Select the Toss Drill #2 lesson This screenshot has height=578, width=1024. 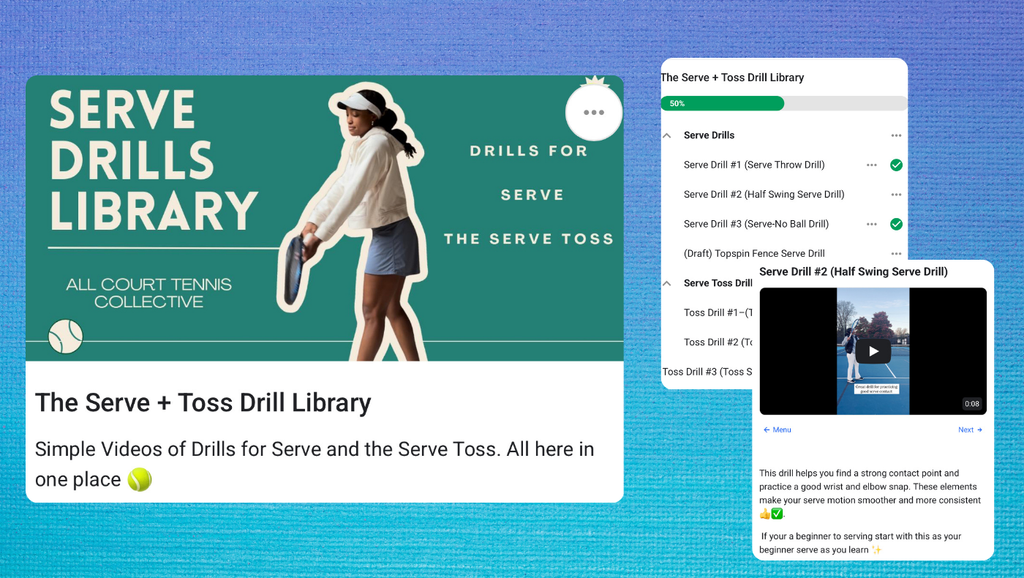(718, 342)
